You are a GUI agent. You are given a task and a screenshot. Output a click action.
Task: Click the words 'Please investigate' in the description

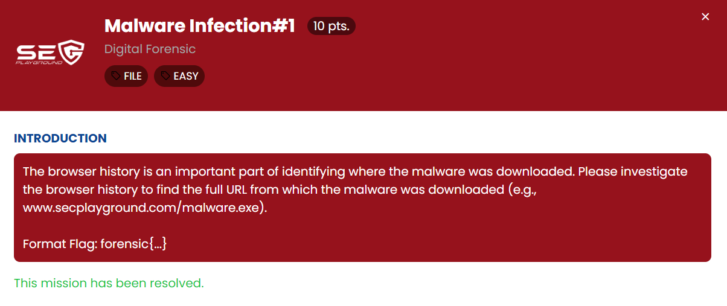(632, 171)
